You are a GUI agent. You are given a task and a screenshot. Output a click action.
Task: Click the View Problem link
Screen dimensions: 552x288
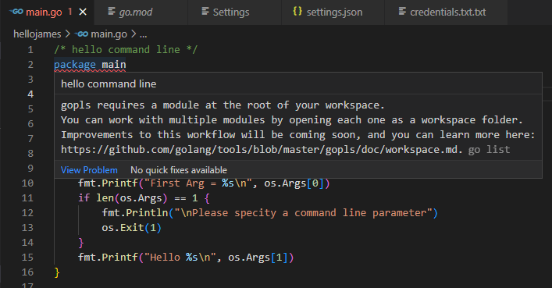point(89,170)
